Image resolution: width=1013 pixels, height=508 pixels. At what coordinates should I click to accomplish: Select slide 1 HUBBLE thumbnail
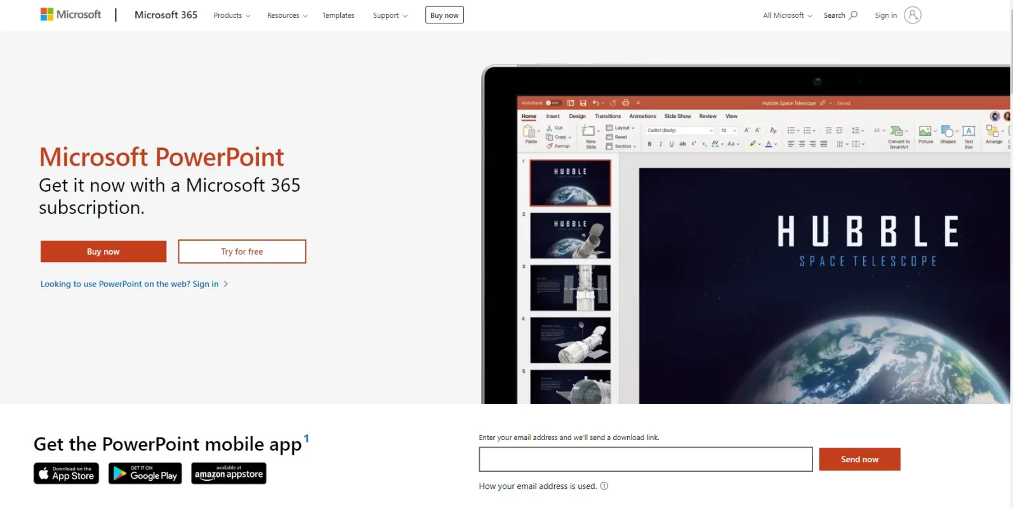pyautogui.click(x=571, y=183)
